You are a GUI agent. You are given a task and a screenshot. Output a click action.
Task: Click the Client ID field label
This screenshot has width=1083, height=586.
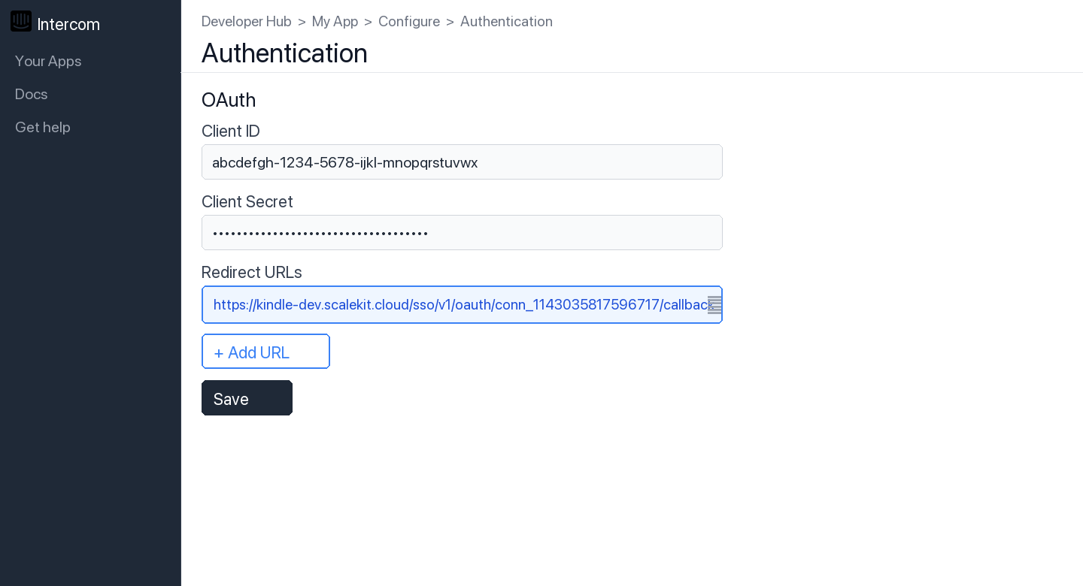click(x=230, y=131)
